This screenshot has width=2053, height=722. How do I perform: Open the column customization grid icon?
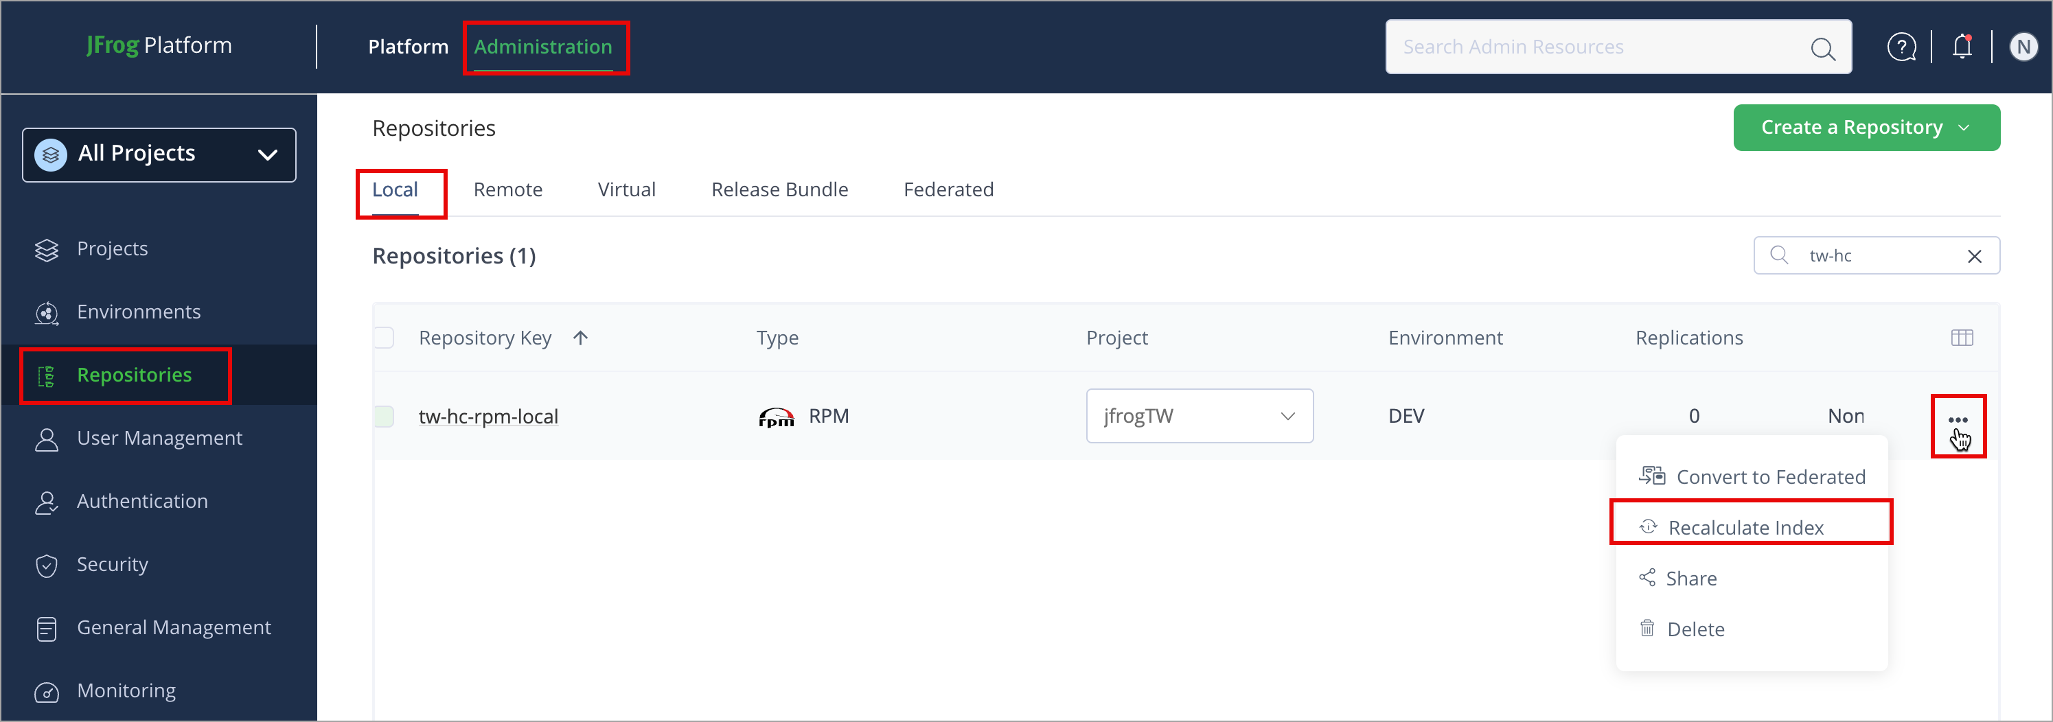click(1963, 337)
